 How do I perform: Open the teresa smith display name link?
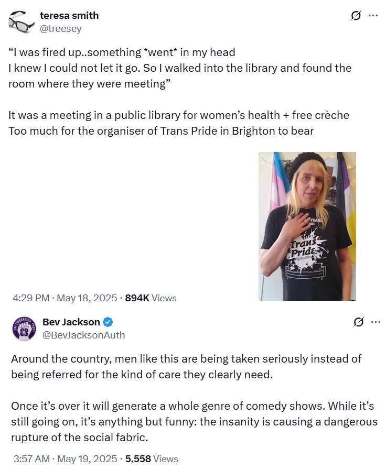tap(69, 16)
